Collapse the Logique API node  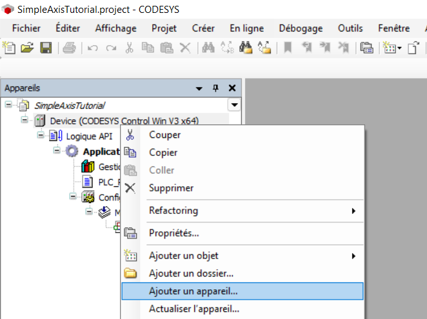point(41,135)
